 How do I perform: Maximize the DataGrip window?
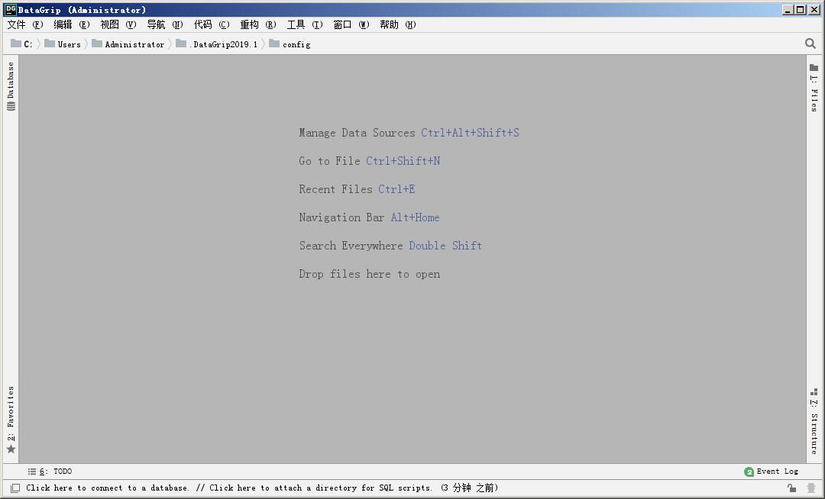(801, 9)
